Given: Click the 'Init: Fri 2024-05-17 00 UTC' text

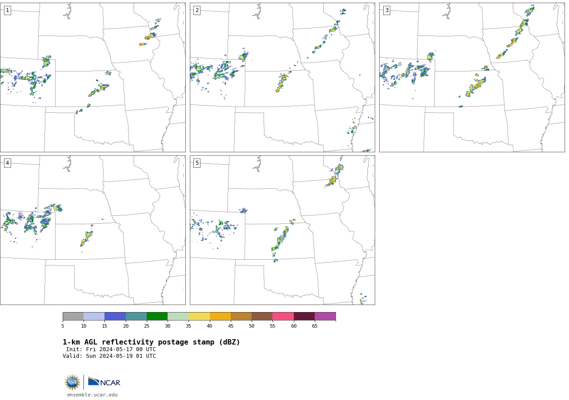Looking at the screenshot, I should (111, 349).
